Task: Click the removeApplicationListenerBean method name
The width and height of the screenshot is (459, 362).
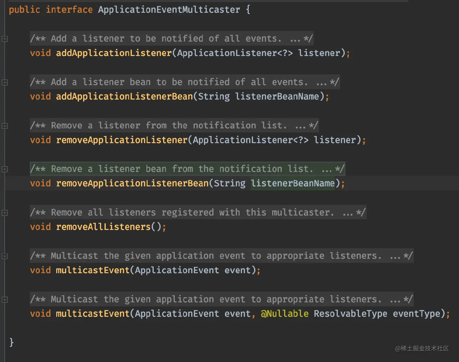Action: click(x=132, y=183)
